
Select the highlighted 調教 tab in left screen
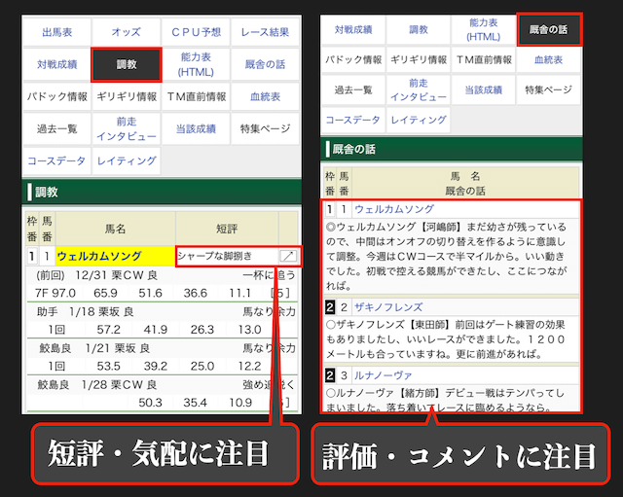click(x=127, y=64)
